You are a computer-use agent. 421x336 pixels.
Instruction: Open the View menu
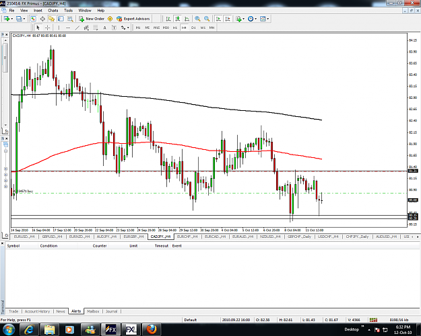24,11
